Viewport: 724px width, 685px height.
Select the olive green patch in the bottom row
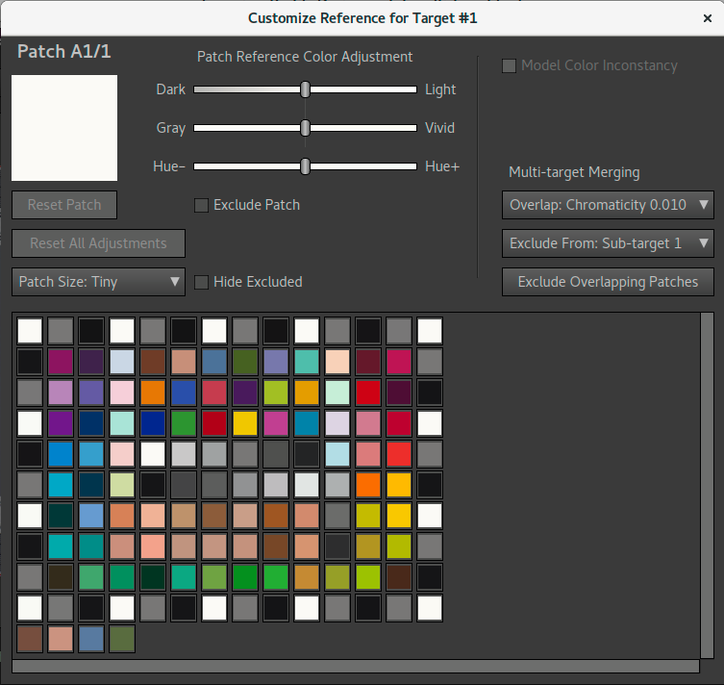point(122,639)
